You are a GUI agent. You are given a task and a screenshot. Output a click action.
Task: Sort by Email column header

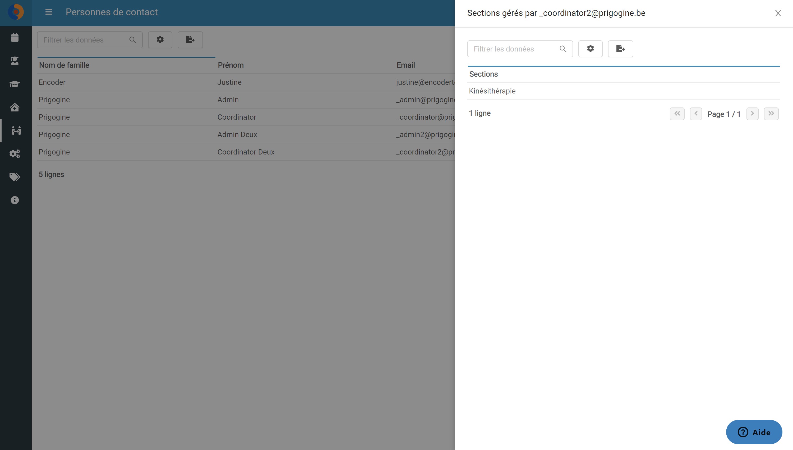(405, 65)
